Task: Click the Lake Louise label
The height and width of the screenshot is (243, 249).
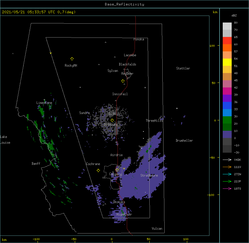Action: click(5, 140)
